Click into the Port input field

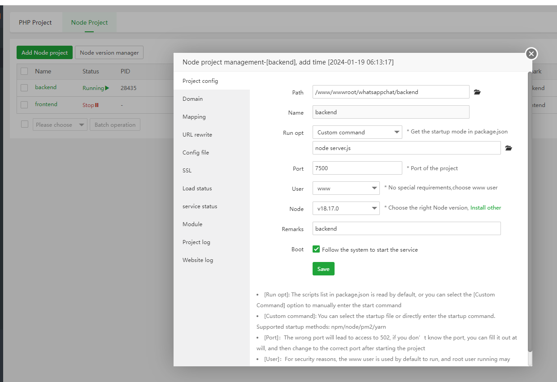(357, 168)
